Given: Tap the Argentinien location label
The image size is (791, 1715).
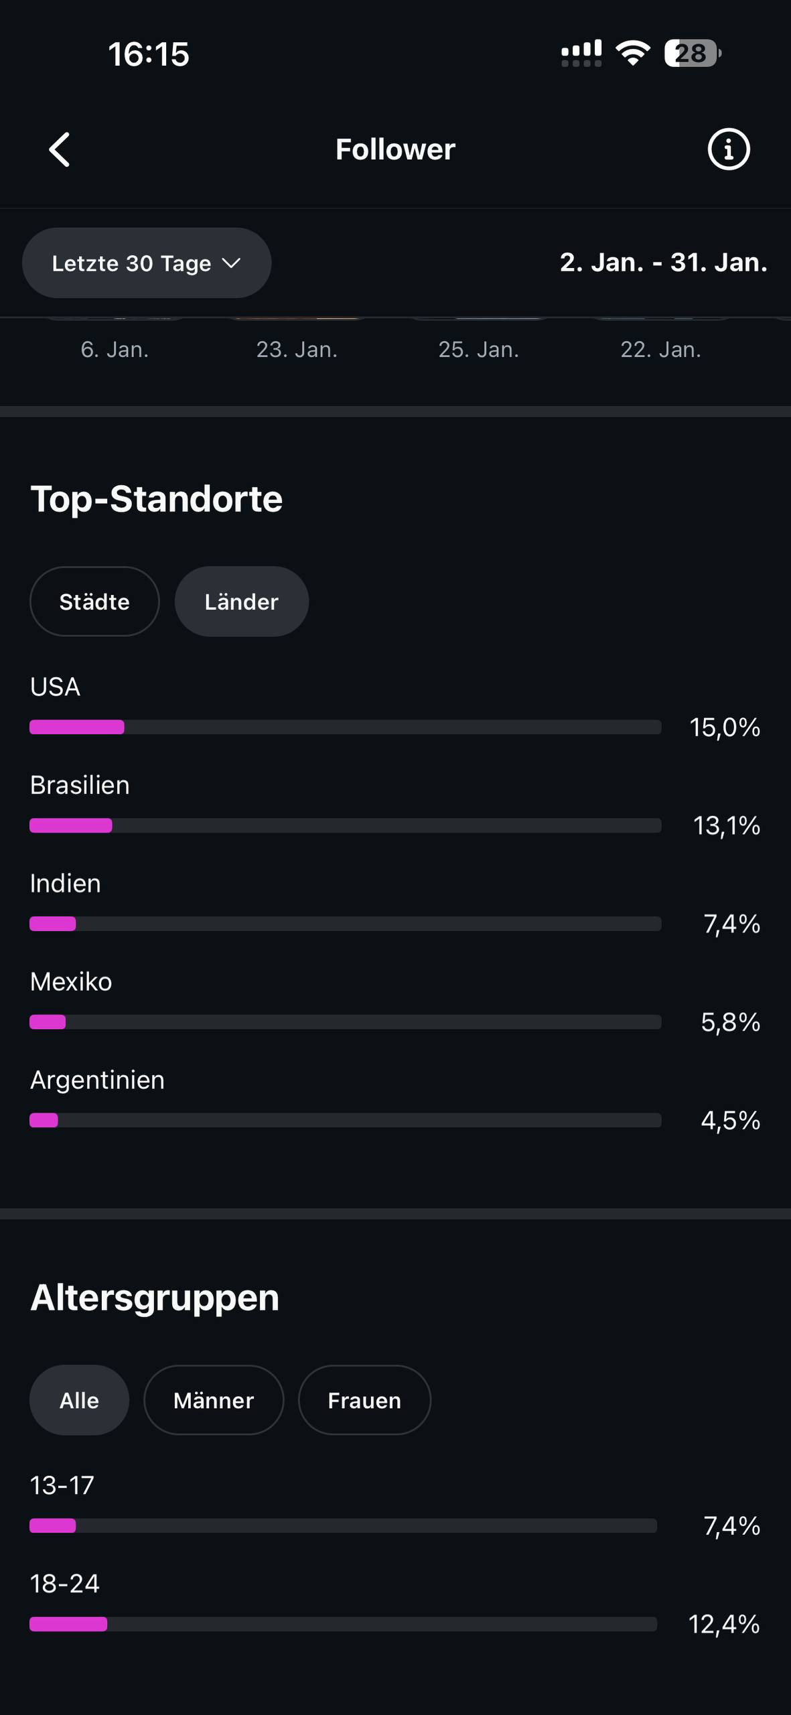Looking at the screenshot, I should click(97, 1080).
